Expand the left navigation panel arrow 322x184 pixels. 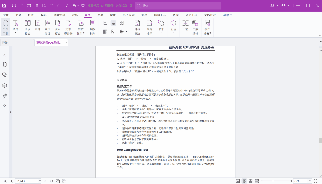[x=10, y=112]
